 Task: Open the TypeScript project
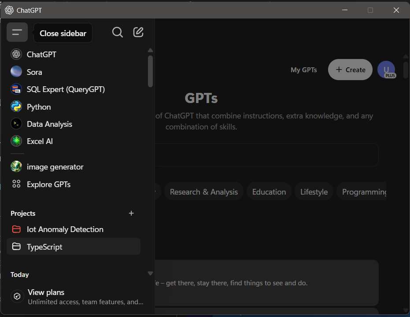pyautogui.click(x=73, y=247)
